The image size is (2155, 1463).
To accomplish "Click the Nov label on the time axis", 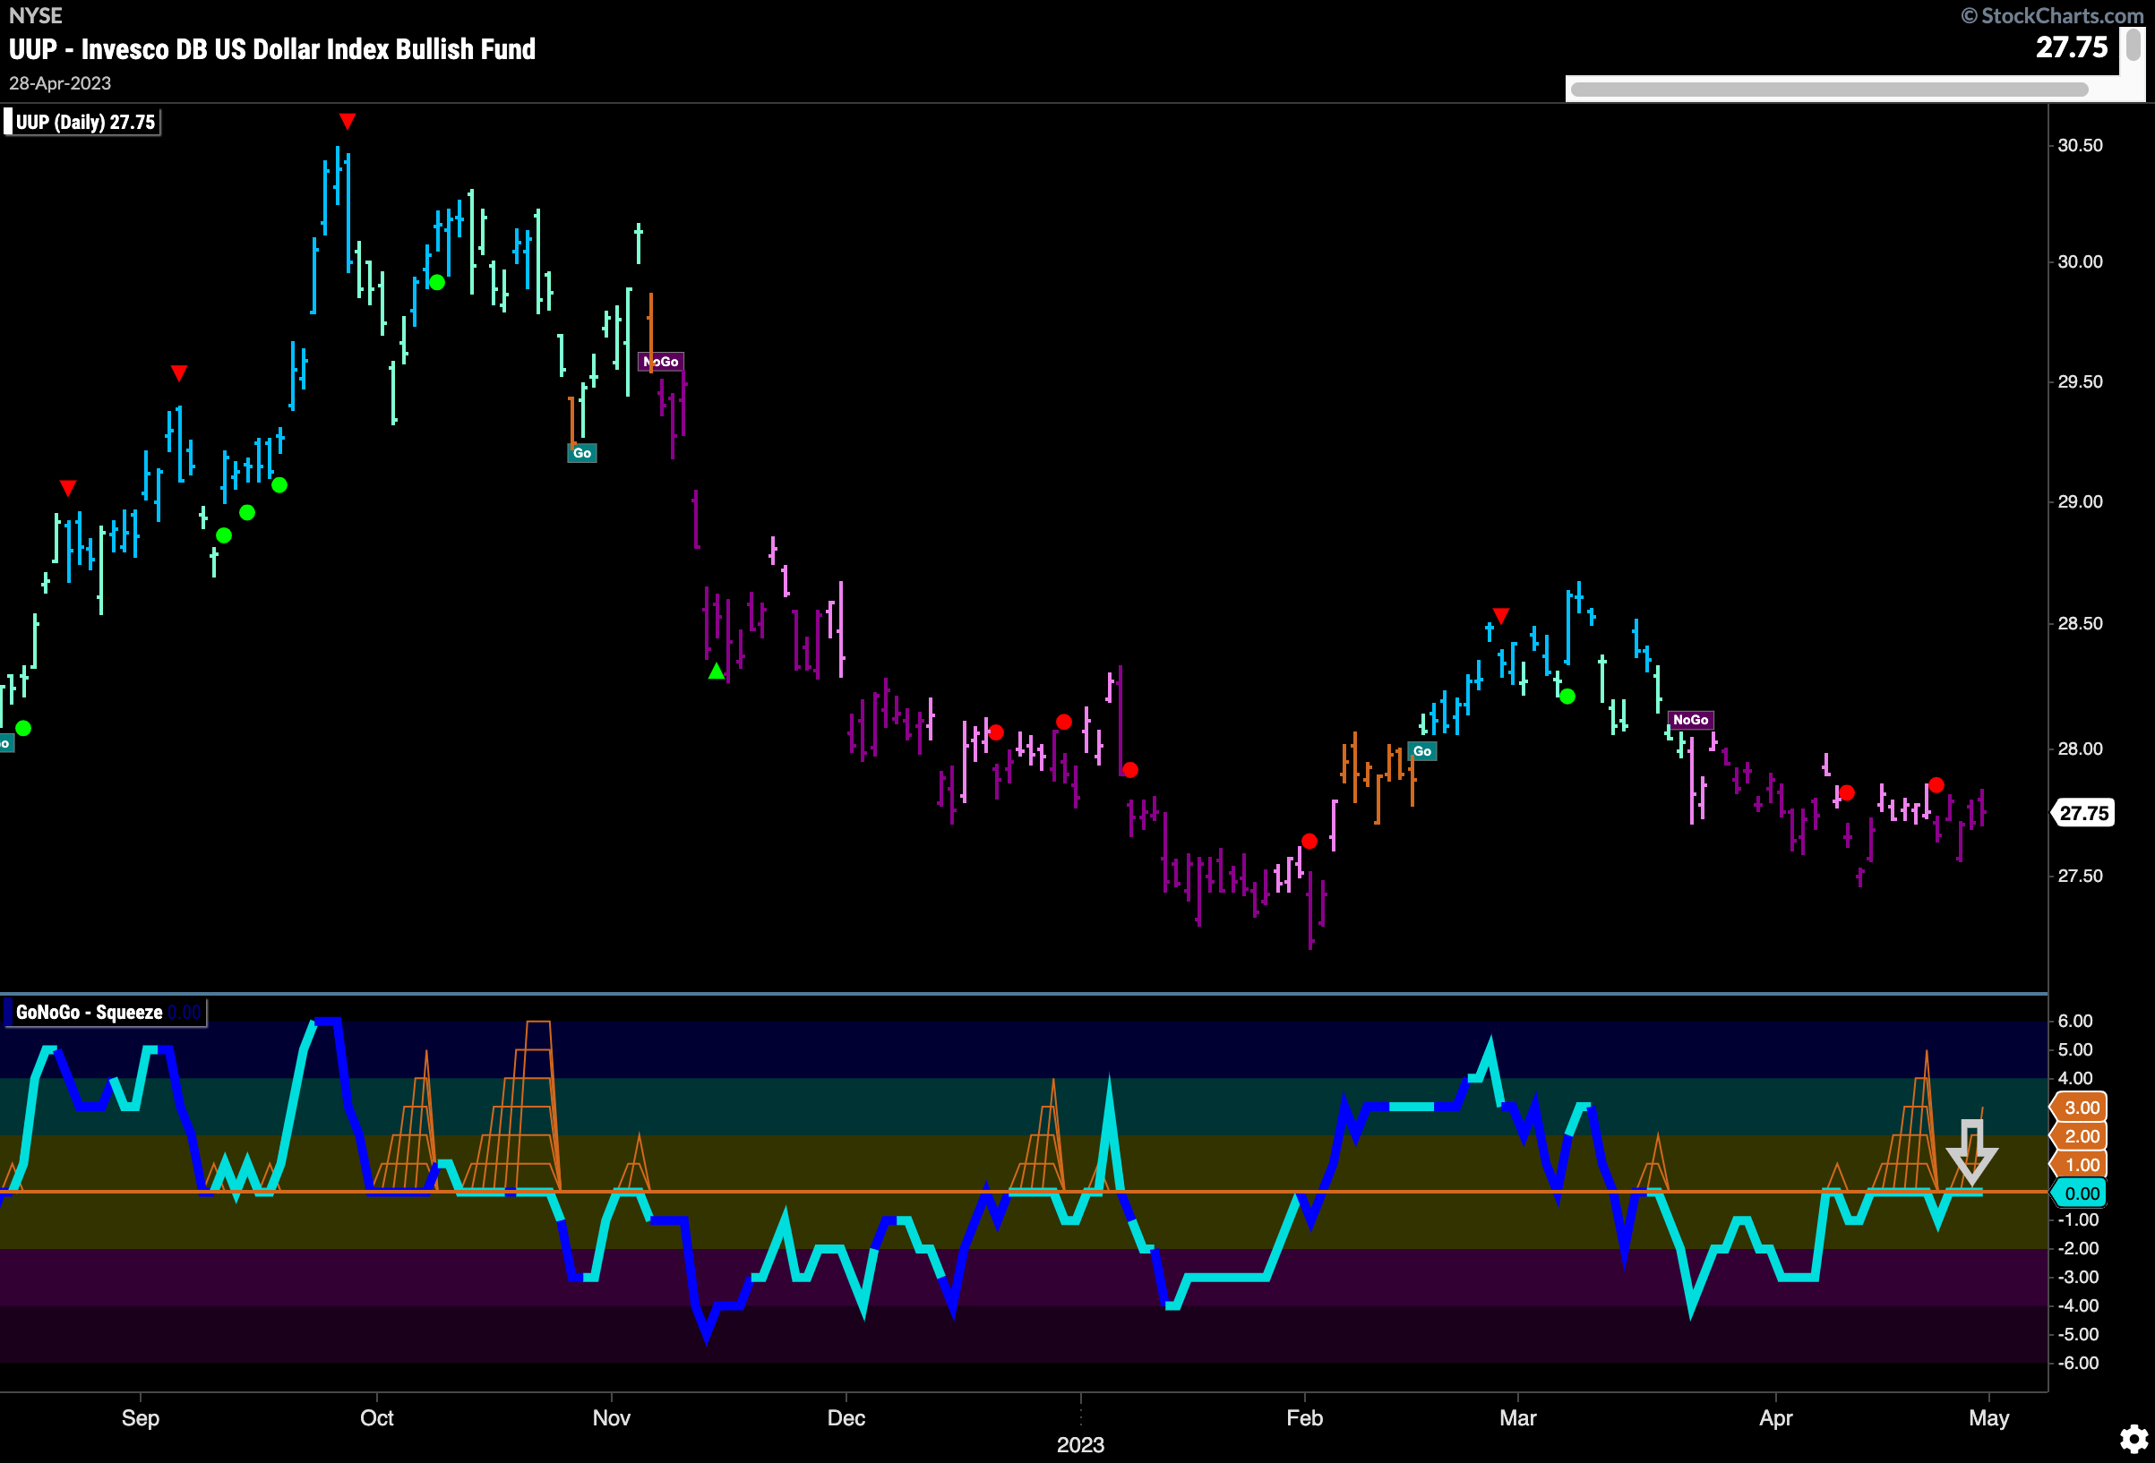I will (x=611, y=1417).
